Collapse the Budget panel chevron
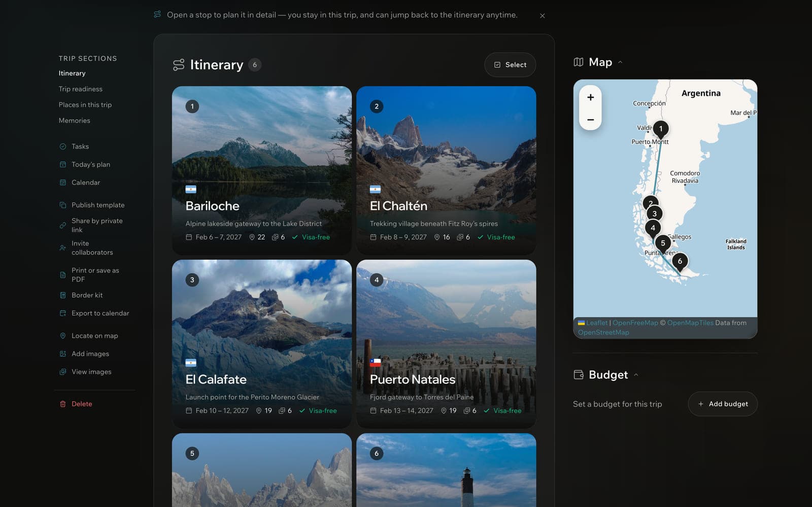Screen dimensions: 812x507 click(636, 375)
